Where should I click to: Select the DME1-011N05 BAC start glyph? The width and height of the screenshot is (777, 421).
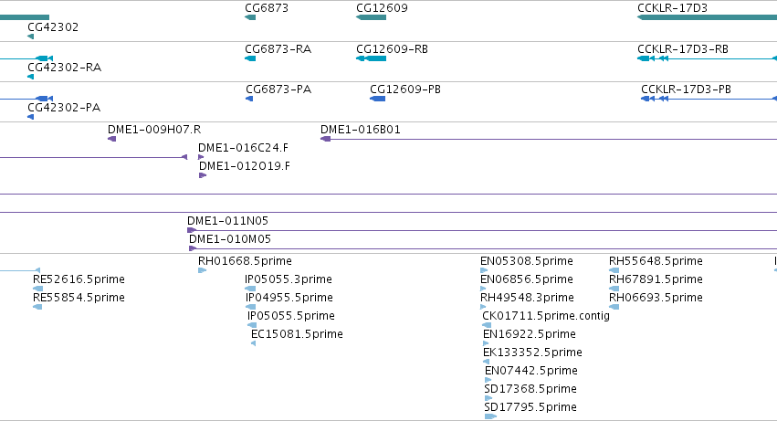click(192, 230)
